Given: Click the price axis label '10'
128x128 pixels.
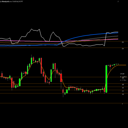Looking at the screenshot, I should (x=123, y=94).
